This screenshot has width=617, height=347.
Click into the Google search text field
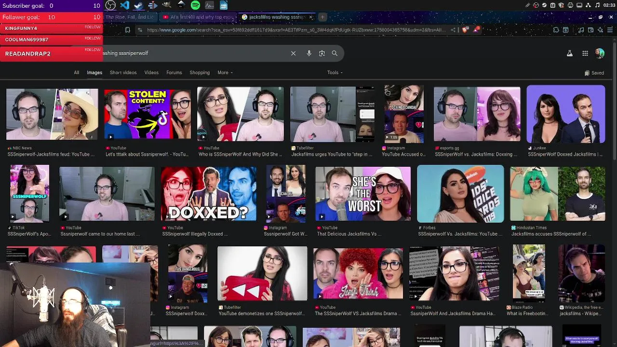coord(193,53)
